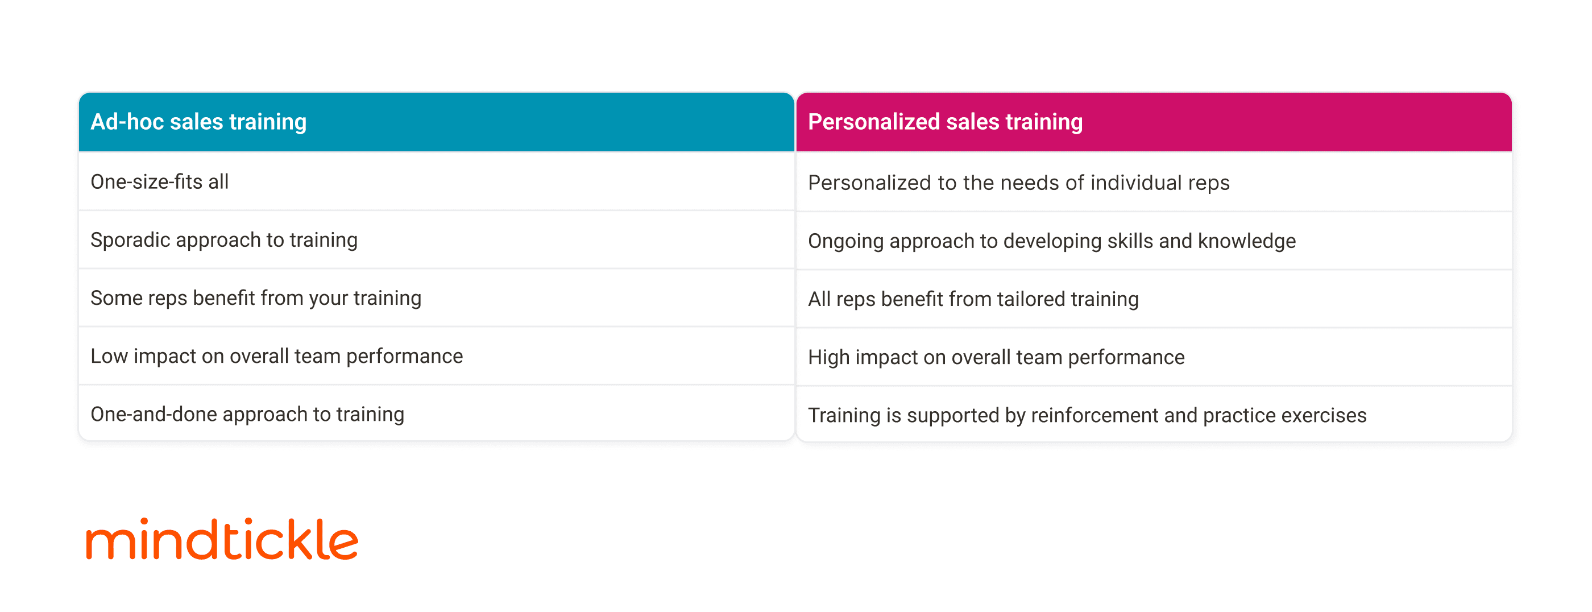Click the teal header color bar
Screen dimensions: 1592x612
556,122
